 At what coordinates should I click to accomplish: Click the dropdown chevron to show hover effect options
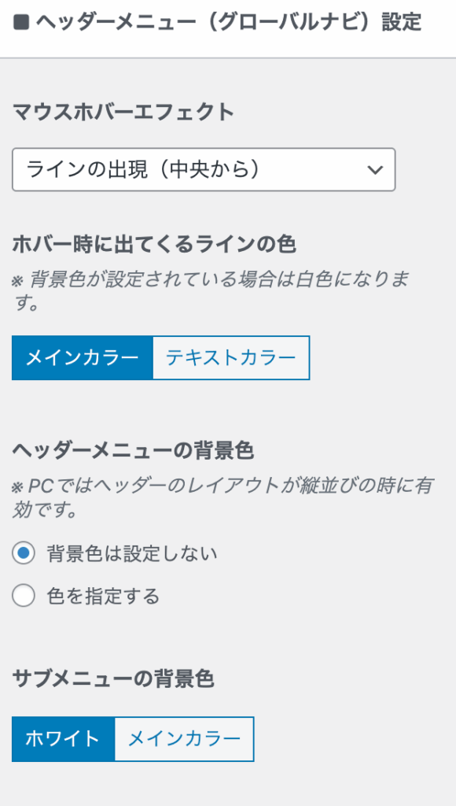pyautogui.click(x=377, y=170)
